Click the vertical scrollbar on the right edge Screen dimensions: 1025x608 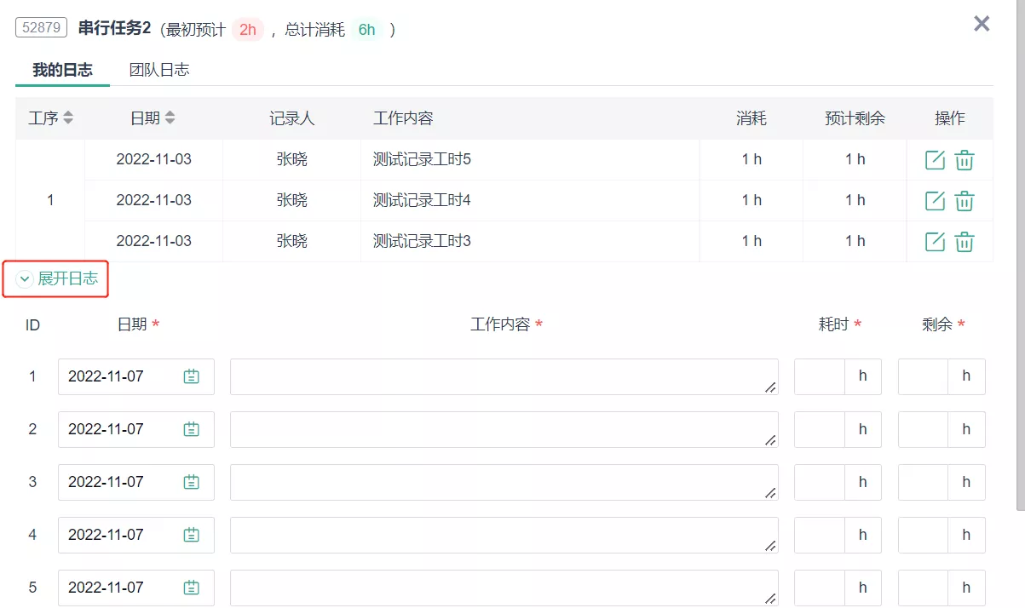(1021, 255)
